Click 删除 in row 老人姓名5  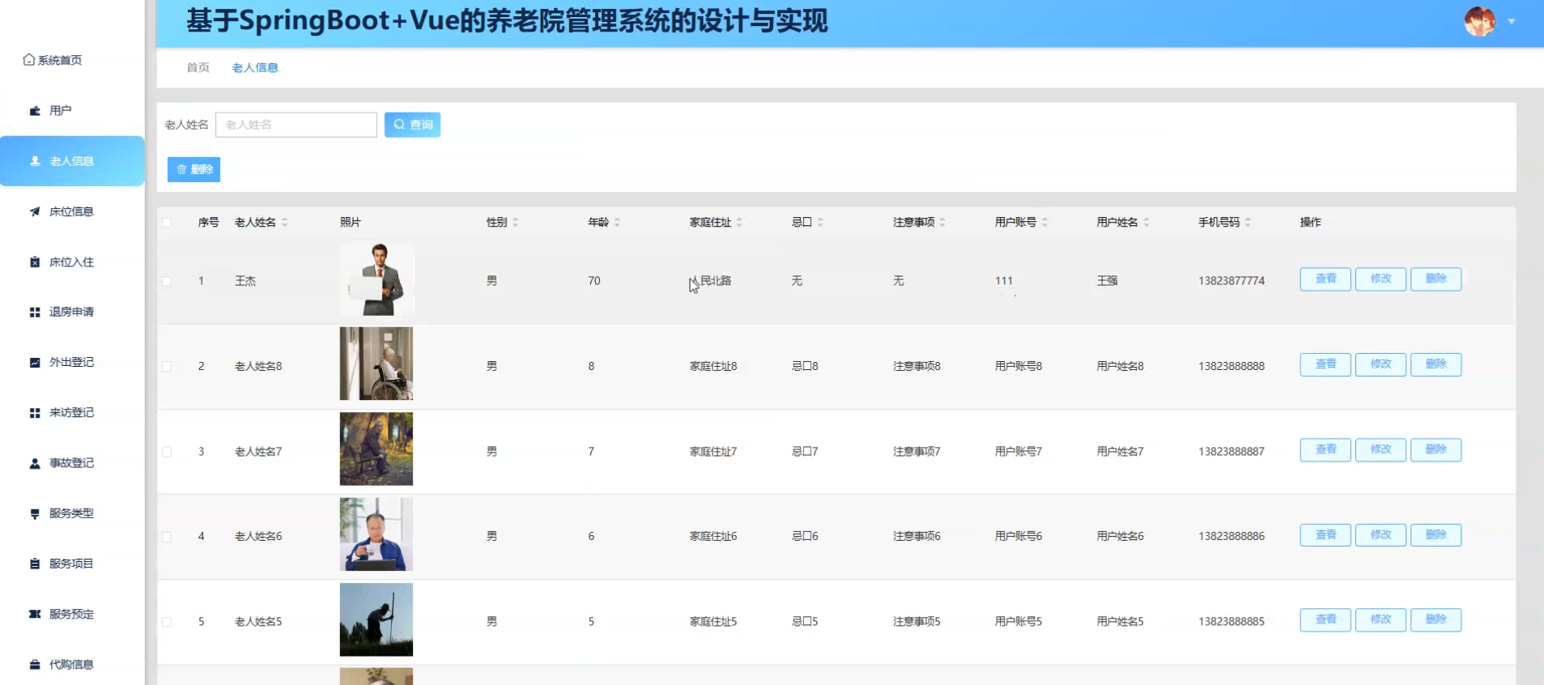click(1436, 619)
